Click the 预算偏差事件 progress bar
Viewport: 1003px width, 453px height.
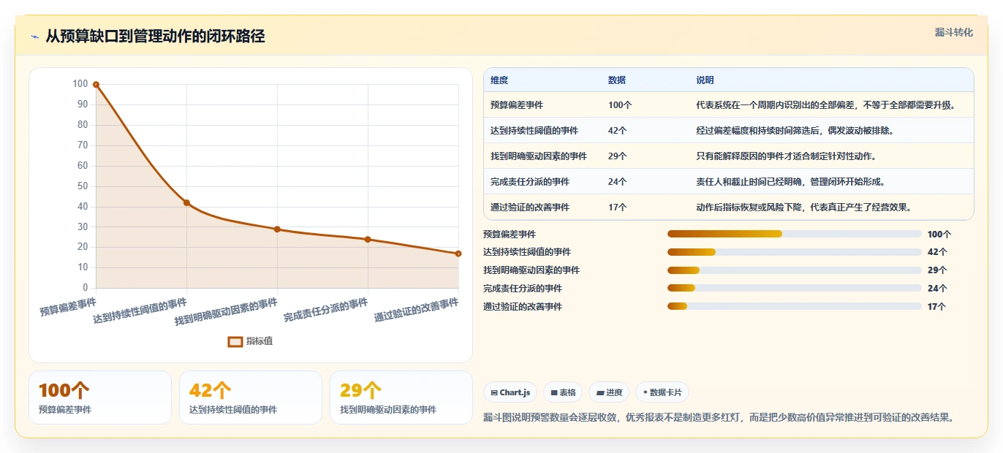[x=794, y=234]
